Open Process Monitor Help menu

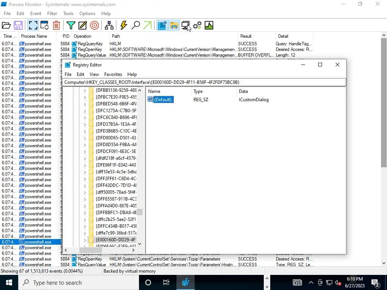pos(106,14)
